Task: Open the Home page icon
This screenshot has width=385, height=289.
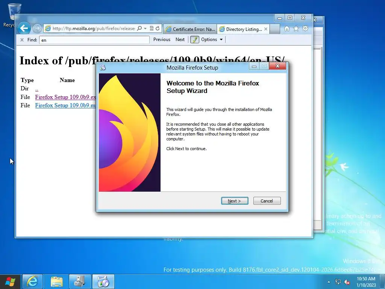Action: coord(286,29)
